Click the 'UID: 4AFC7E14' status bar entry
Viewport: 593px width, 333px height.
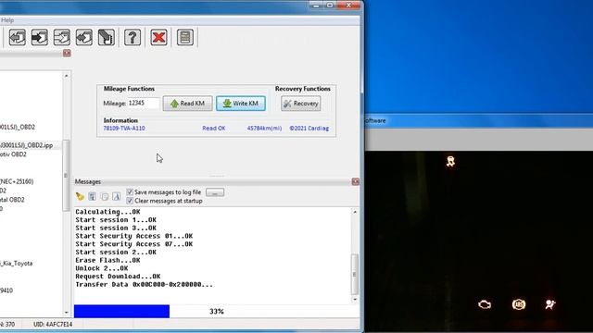click(53, 324)
